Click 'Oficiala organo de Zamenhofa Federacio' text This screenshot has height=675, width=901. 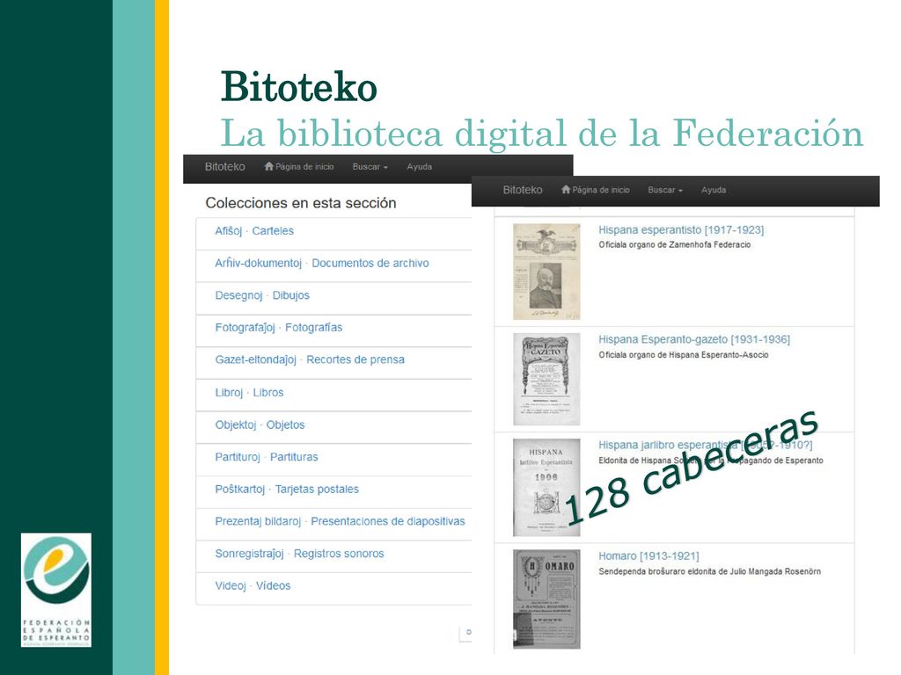pyautogui.click(x=675, y=244)
